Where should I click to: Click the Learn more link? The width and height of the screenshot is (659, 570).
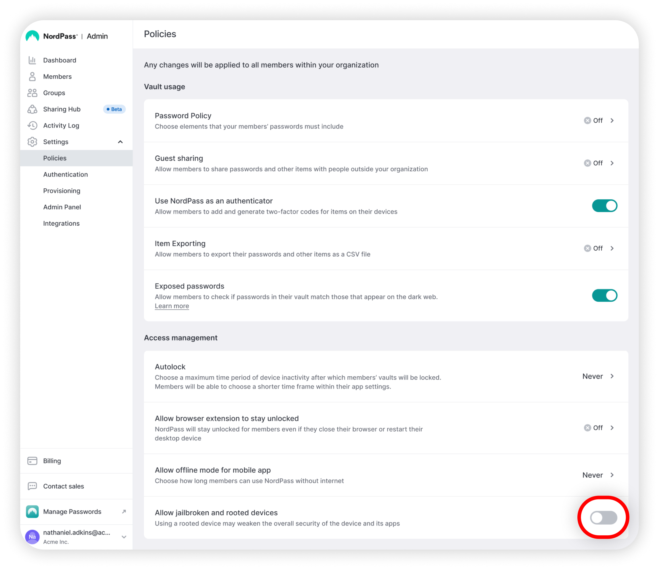pyautogui.click(x=172, y=306)
